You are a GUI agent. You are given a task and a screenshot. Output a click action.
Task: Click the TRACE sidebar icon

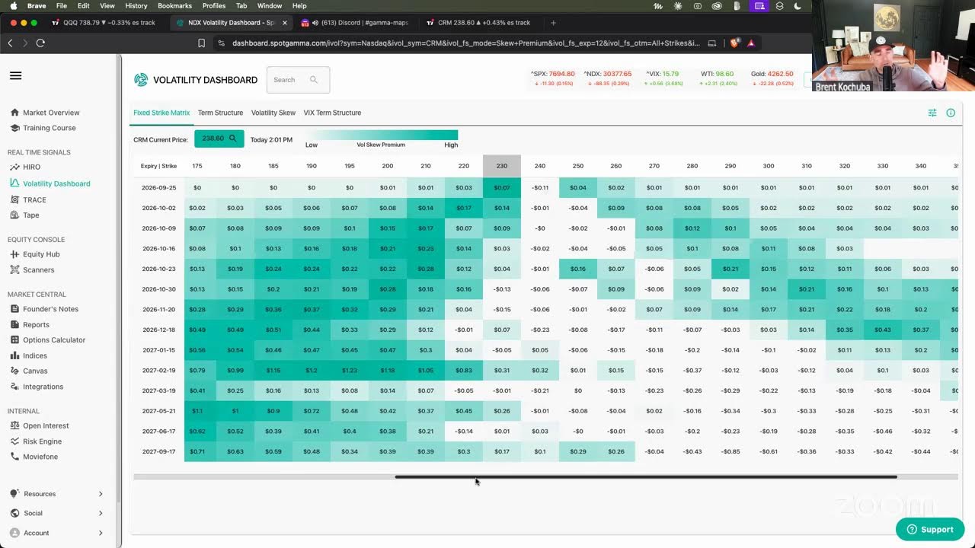pyautogui.click(x=14, y=199)
